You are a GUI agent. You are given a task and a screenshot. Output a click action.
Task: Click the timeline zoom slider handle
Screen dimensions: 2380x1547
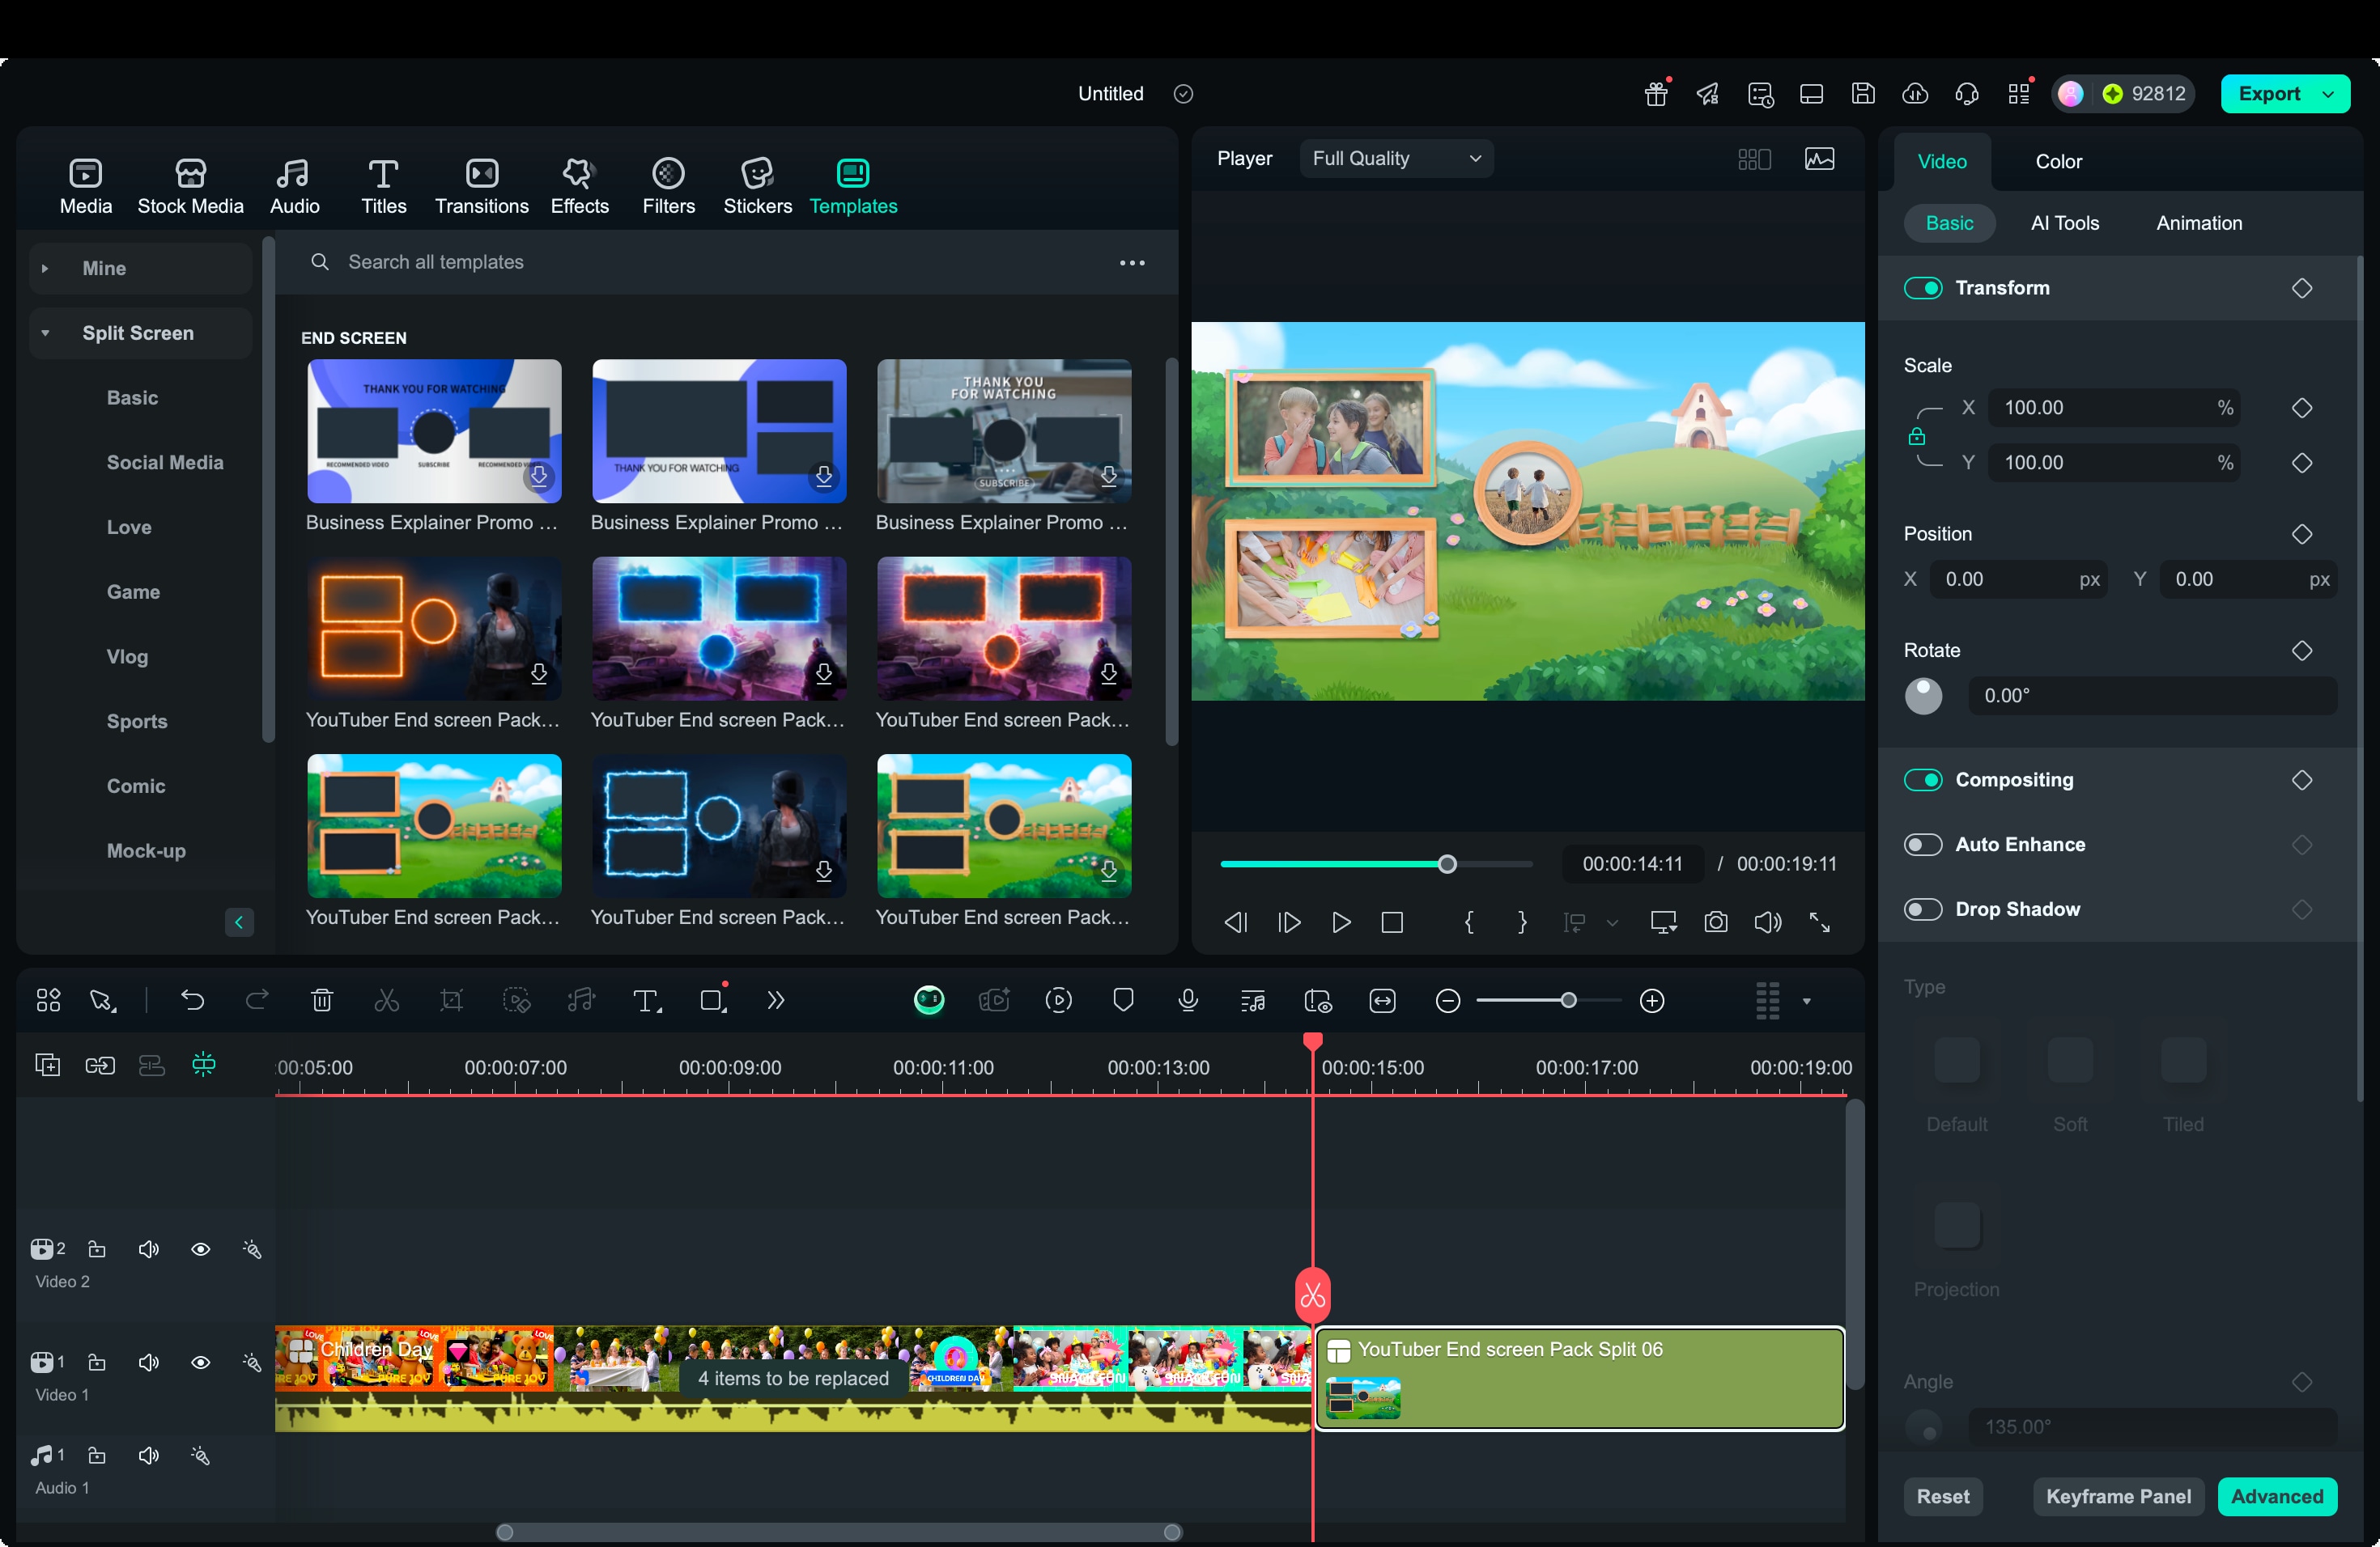[x=1568, y=1000]
